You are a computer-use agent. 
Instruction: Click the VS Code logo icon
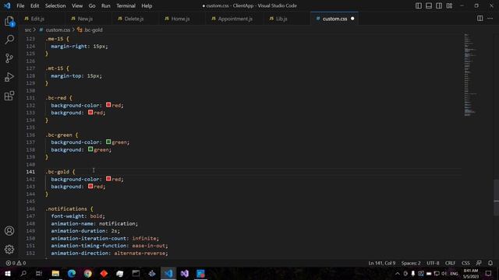click(7, 5)
